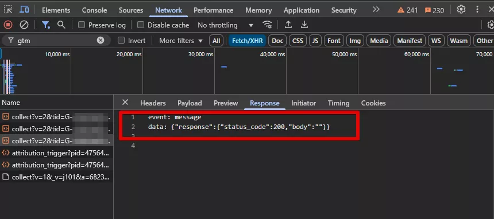Open the Payload details tab
The height and width of the screenshot is (219, 494).
click(190, 103)
